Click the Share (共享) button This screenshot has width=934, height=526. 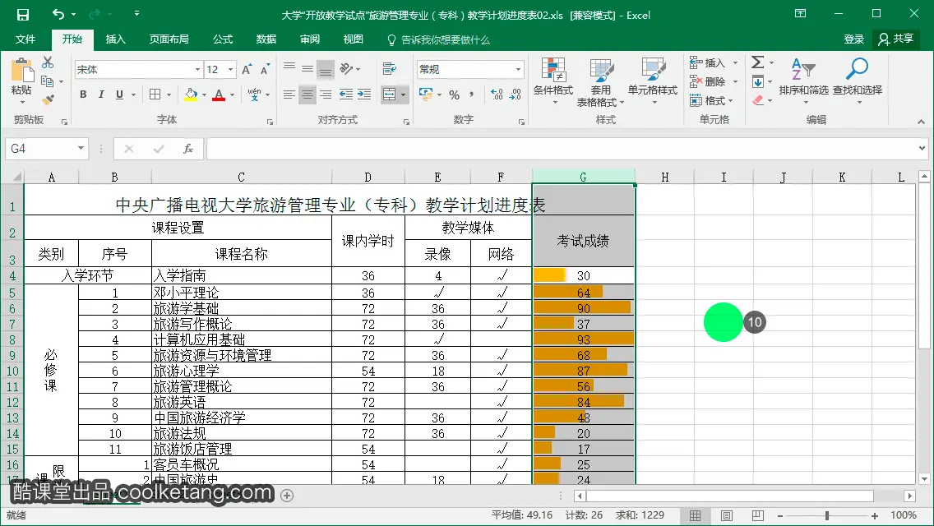click(x=896, y=39)
